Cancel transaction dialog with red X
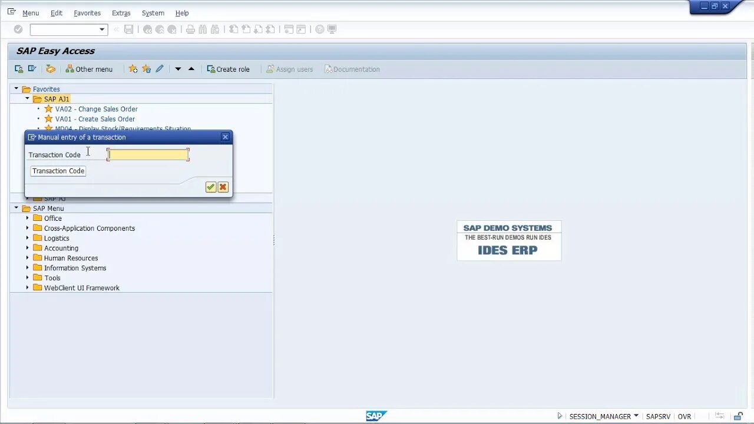The height and width of the screenshot is (424, 754). point(223,187)
